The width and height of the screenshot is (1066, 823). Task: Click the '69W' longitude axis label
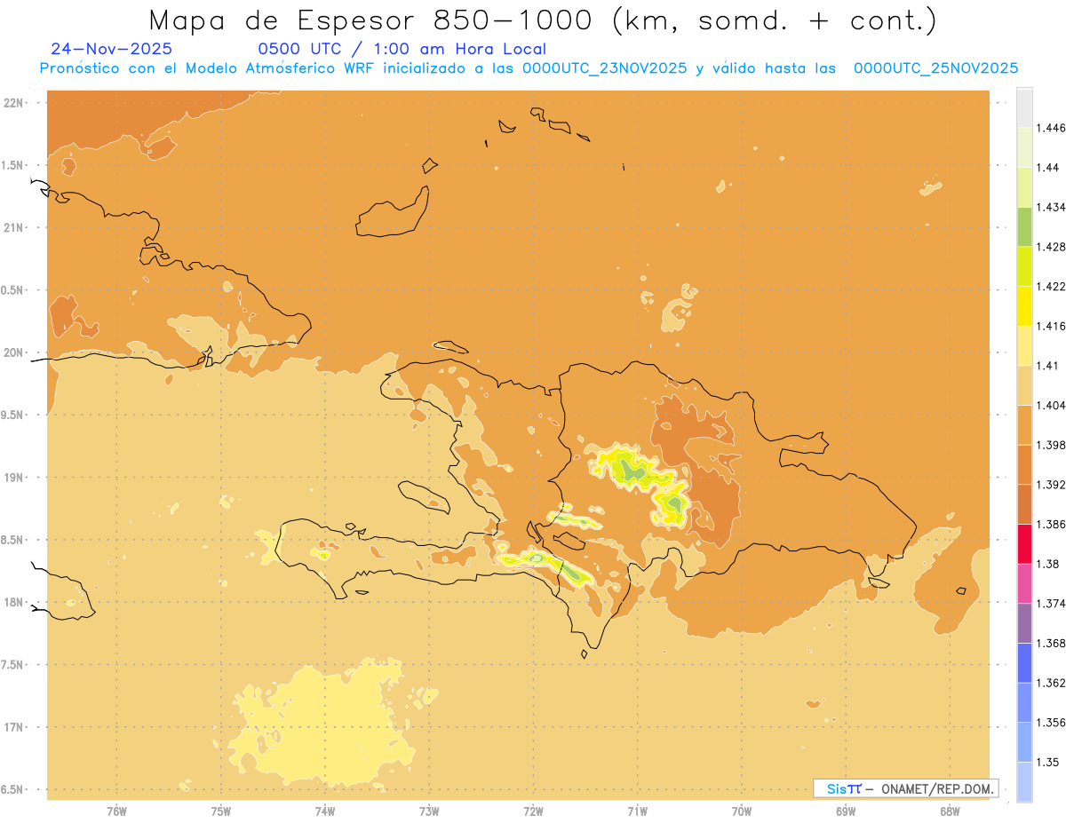tap(846, 810)
